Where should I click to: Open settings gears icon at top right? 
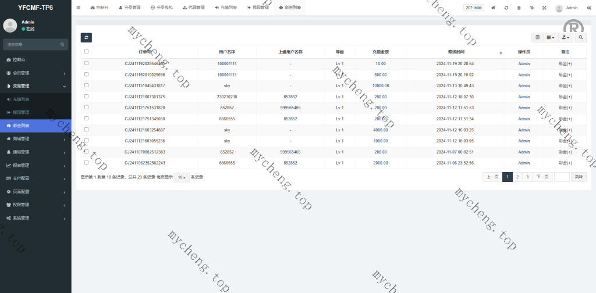click(x=589, y=8)
